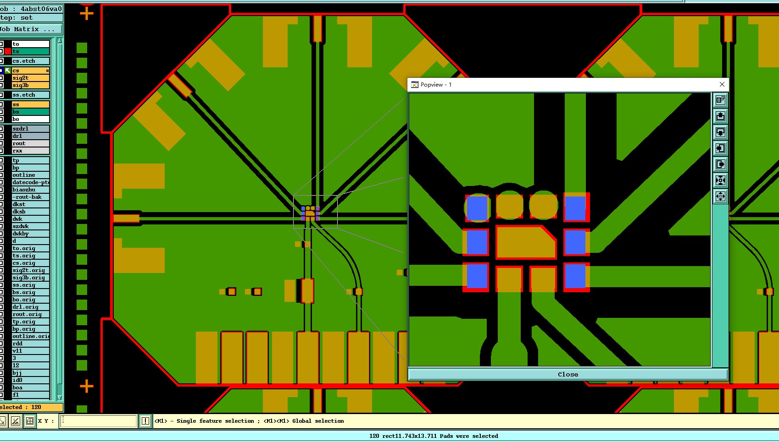Viewport: 779px width, 442px height.
Task: Select the sig3b.orig layer row
Action: tap(30, 278)
